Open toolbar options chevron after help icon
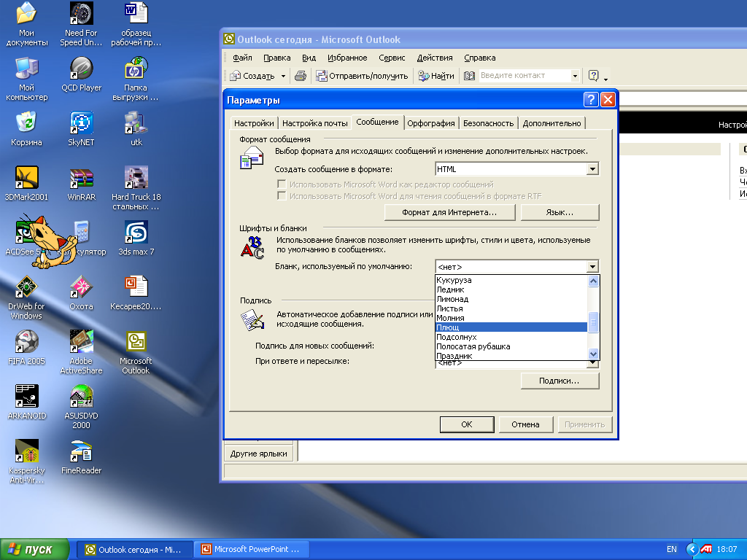Screen dimensions: 747x560 [x=606, y=79]
